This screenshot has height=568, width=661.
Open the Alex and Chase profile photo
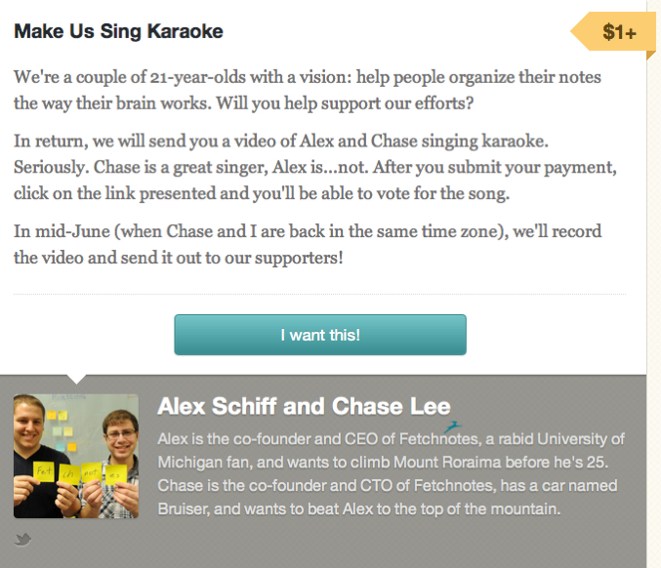coord(76,456)
